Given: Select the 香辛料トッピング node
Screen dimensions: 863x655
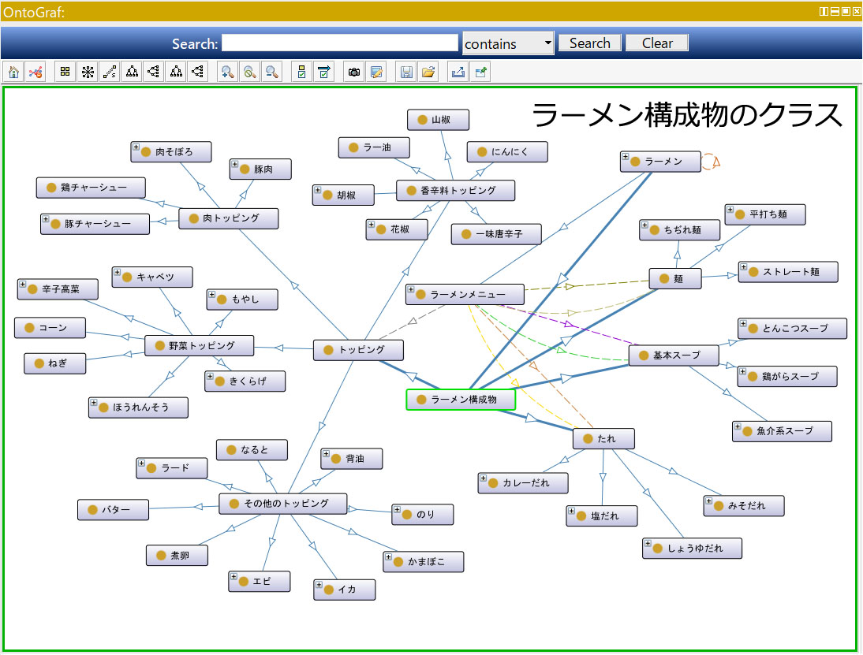Looking at the screenshot, I should [456, 190].
